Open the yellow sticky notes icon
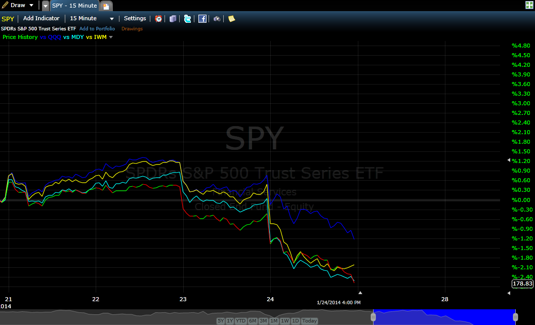The image size is (535, 325). pos(232,19)
